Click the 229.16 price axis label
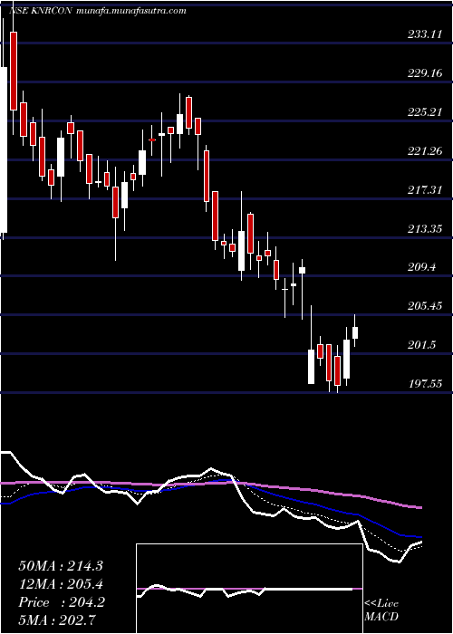Viewport: 453px width, 634px height. 424,73
